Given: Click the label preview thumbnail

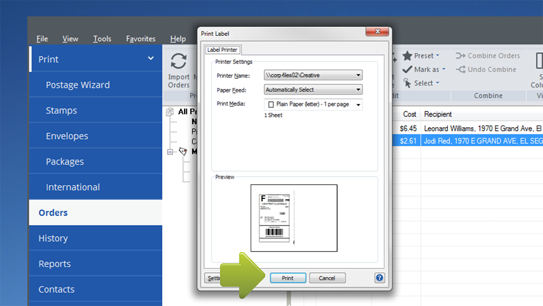Looking at the screenshot, I should (294, 218).
